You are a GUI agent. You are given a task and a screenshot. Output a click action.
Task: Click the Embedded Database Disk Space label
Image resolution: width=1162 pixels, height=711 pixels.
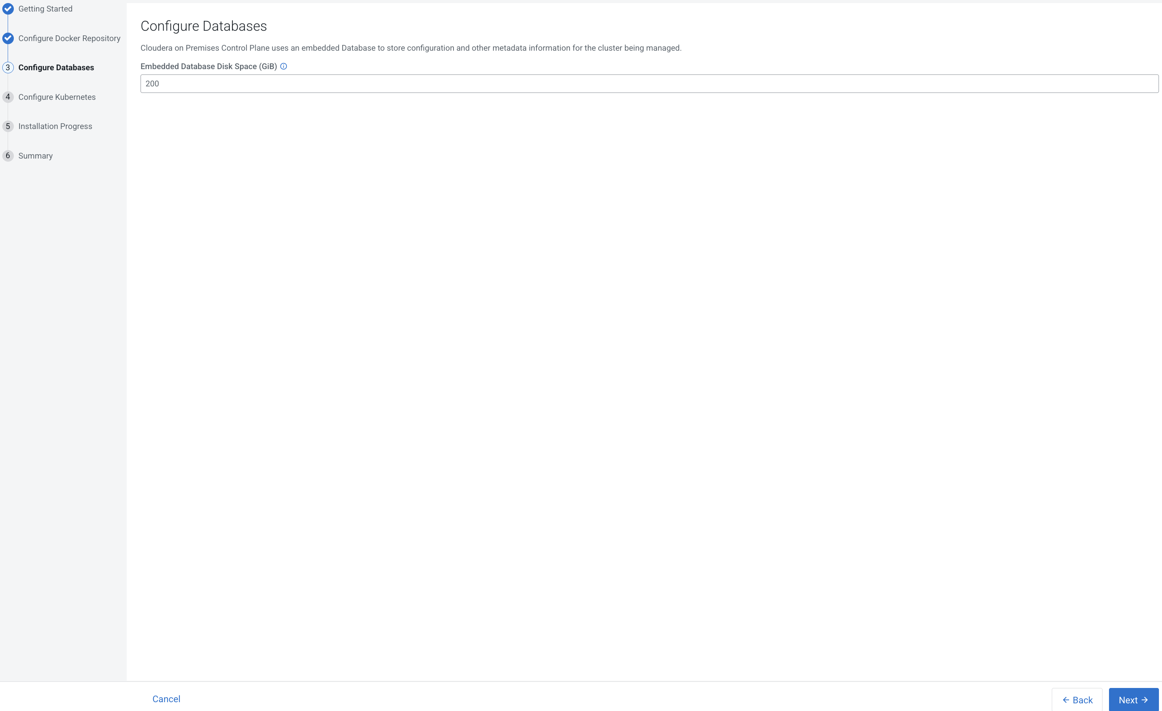[209, 66]
